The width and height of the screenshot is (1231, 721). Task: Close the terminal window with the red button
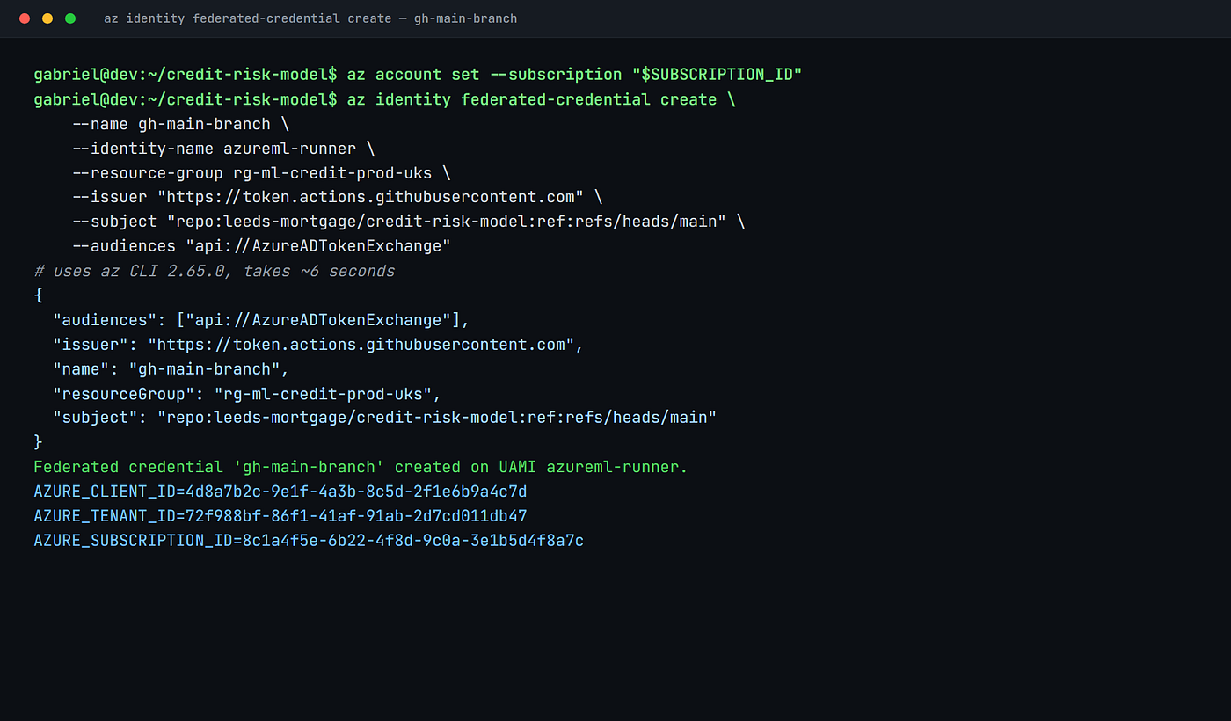point(25,18)
